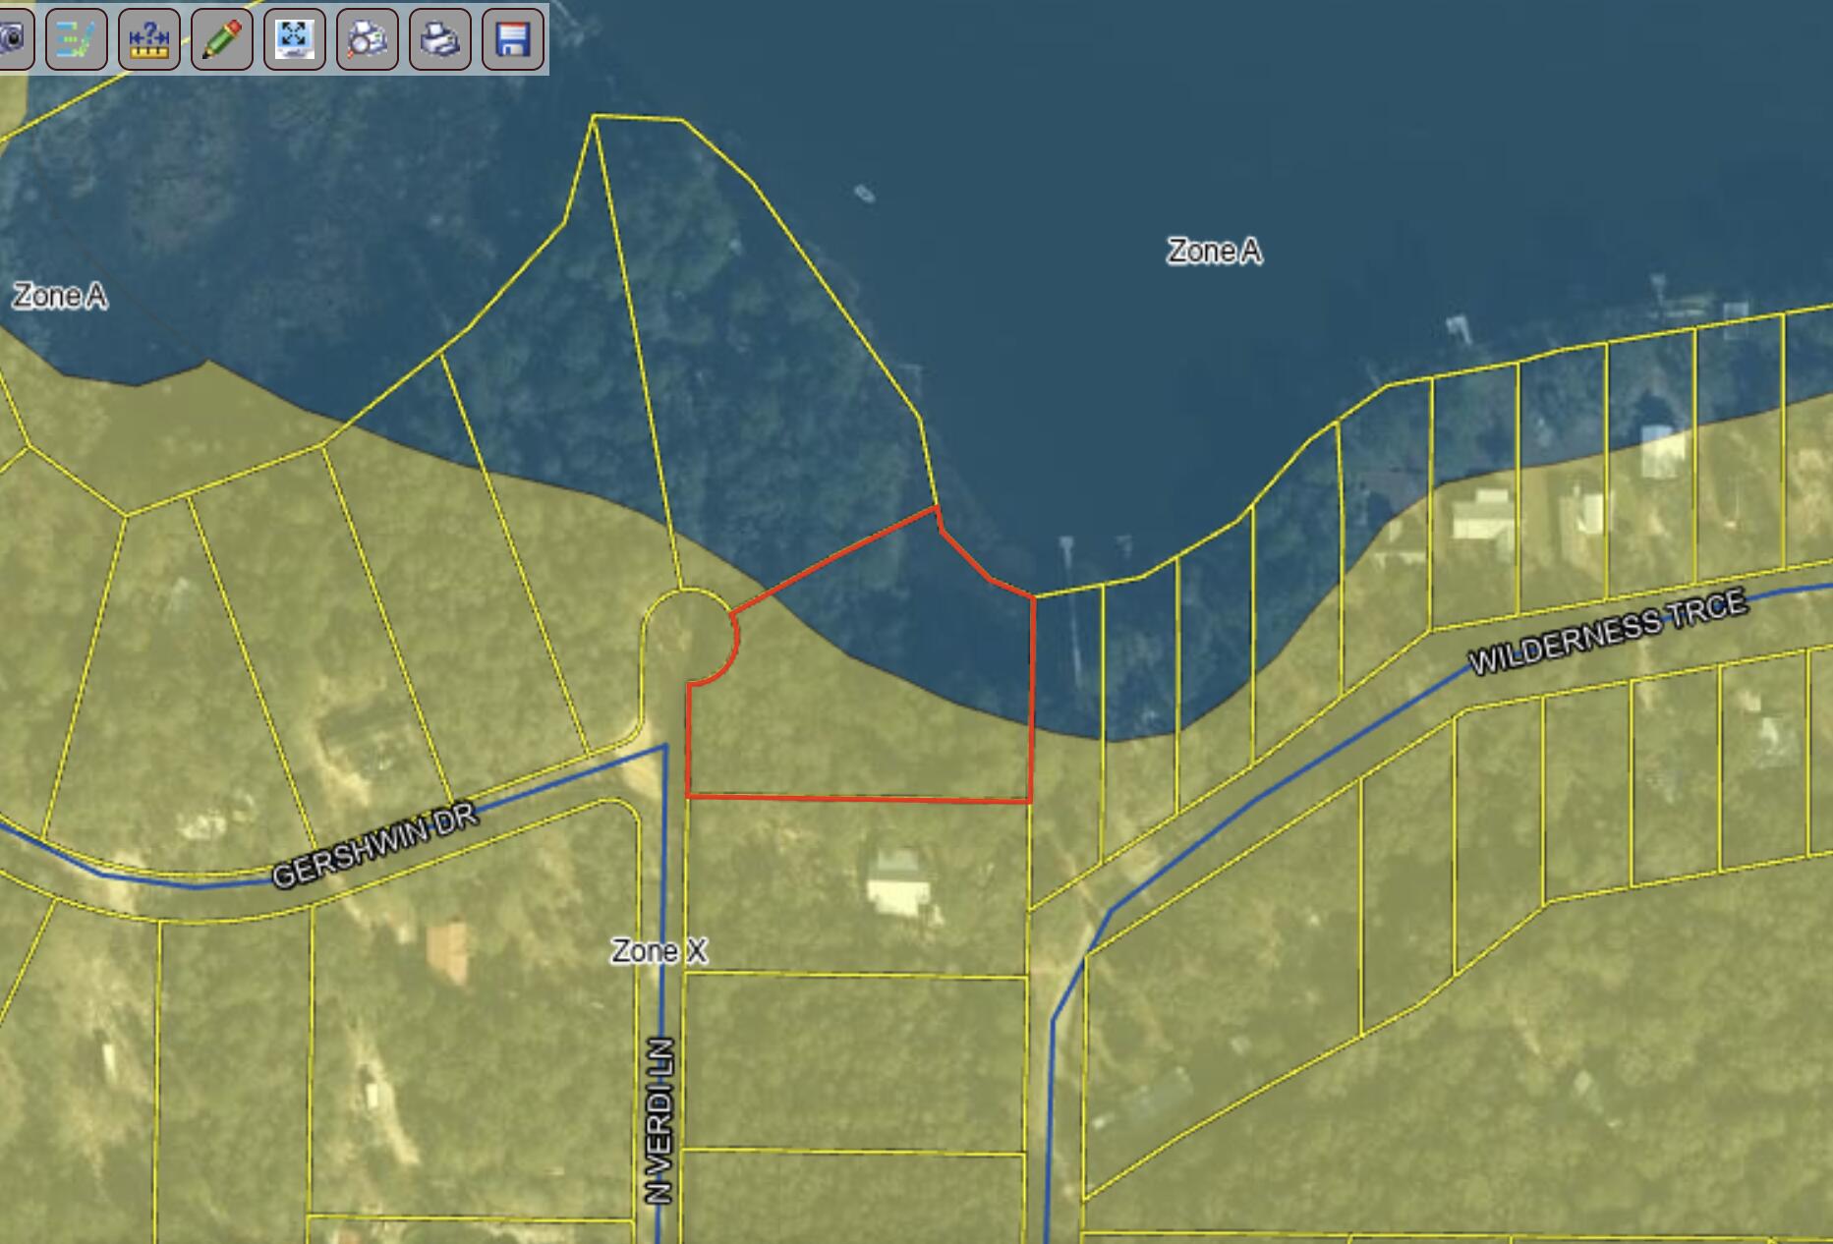Viewport: 1833px width, 1244px height.
Task: Click the Zone A label near the left edge
Action: click(59, 296)
